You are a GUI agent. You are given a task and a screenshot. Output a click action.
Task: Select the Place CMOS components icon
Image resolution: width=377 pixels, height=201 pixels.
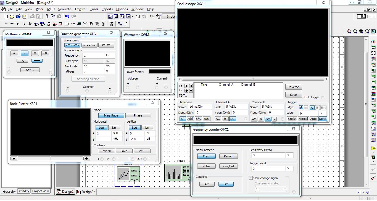42,24
